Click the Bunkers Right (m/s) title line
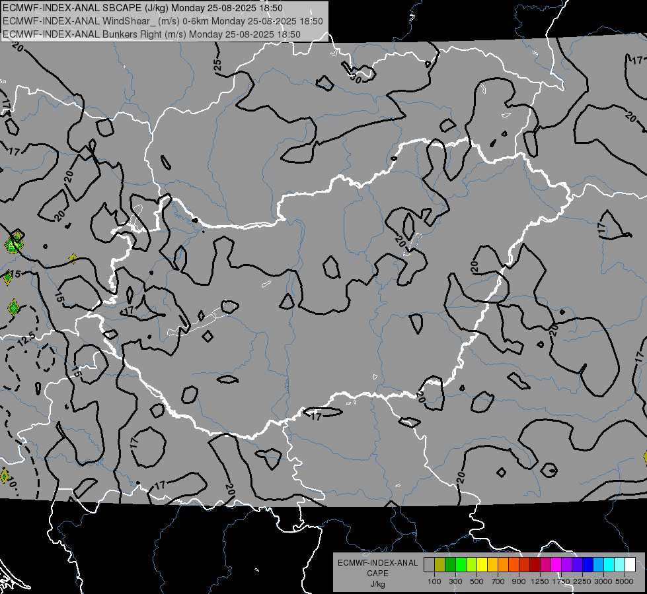Viewport: 647px width, 594px height. (x=151, y=34)
